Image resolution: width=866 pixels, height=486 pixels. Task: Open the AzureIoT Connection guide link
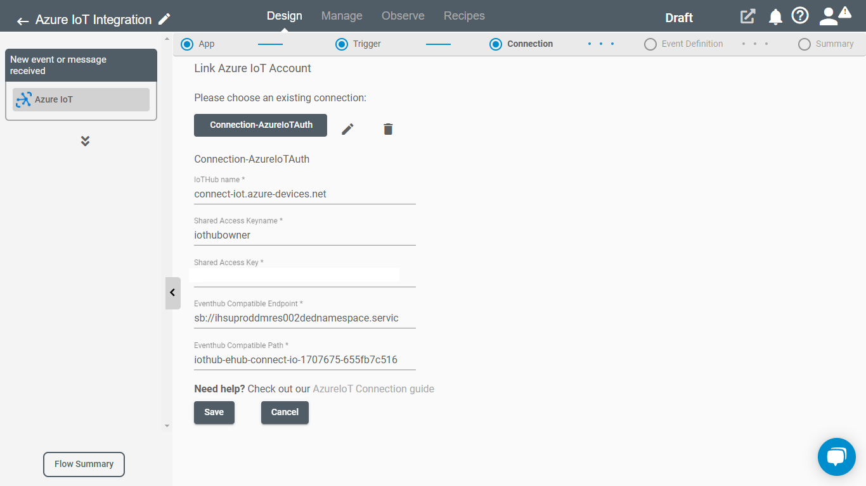(x=373, y=389)
